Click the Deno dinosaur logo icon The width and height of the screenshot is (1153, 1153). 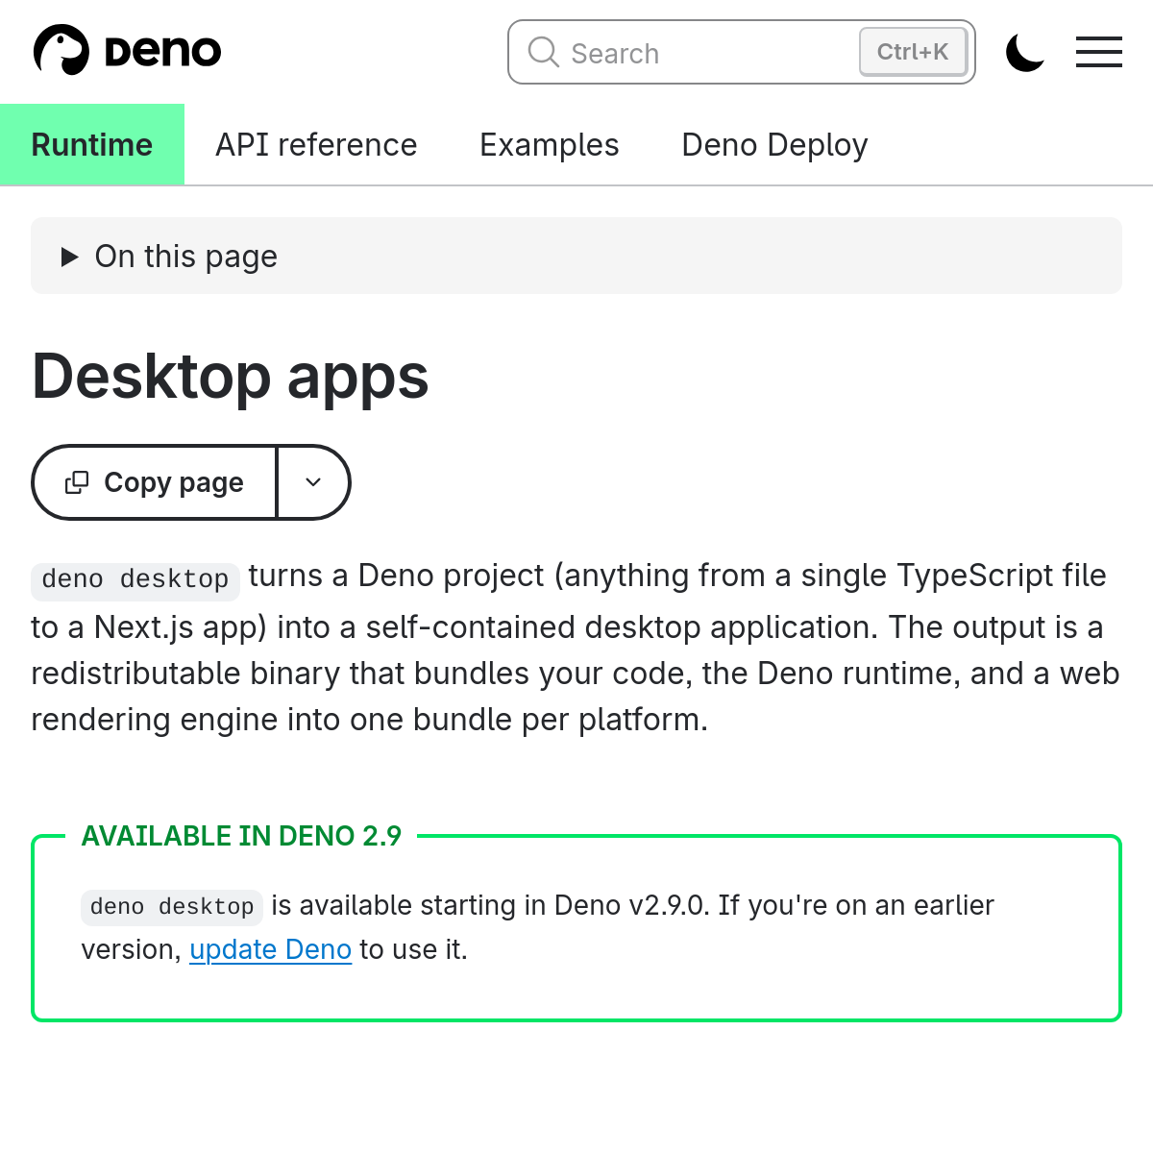point(61,50)
